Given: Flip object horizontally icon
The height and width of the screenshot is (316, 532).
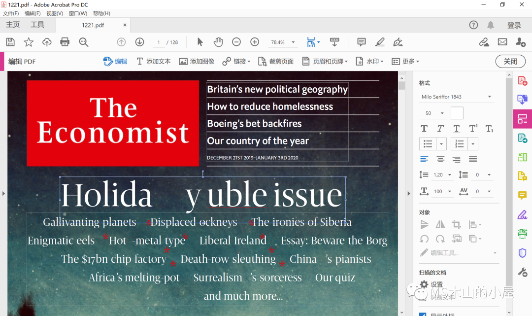Looking at the screenshot, I should (440, 224).
